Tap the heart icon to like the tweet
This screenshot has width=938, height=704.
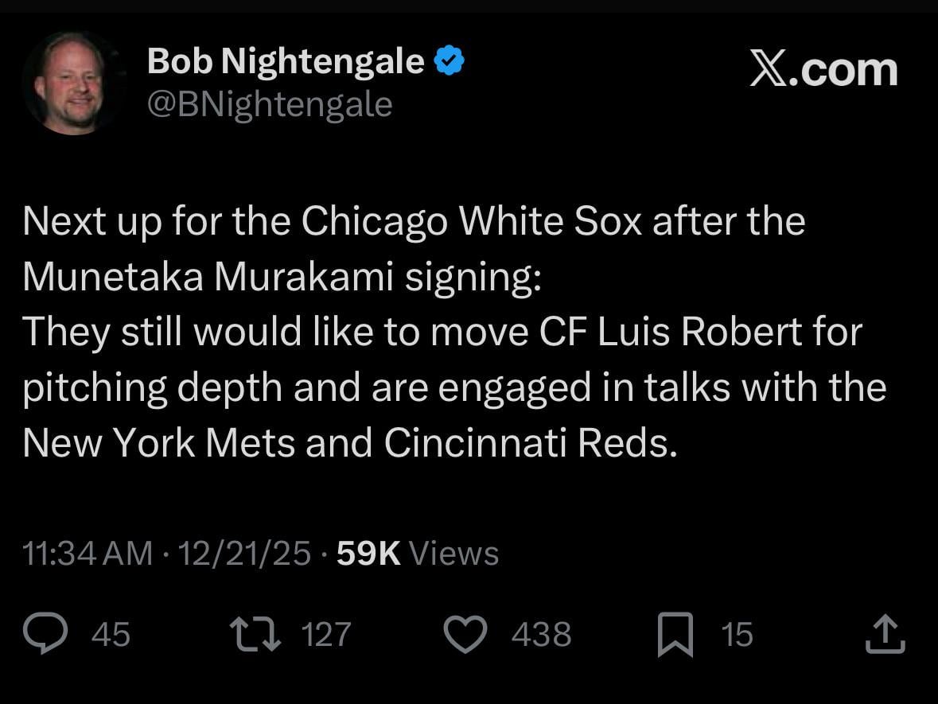(x=465, y=633)
